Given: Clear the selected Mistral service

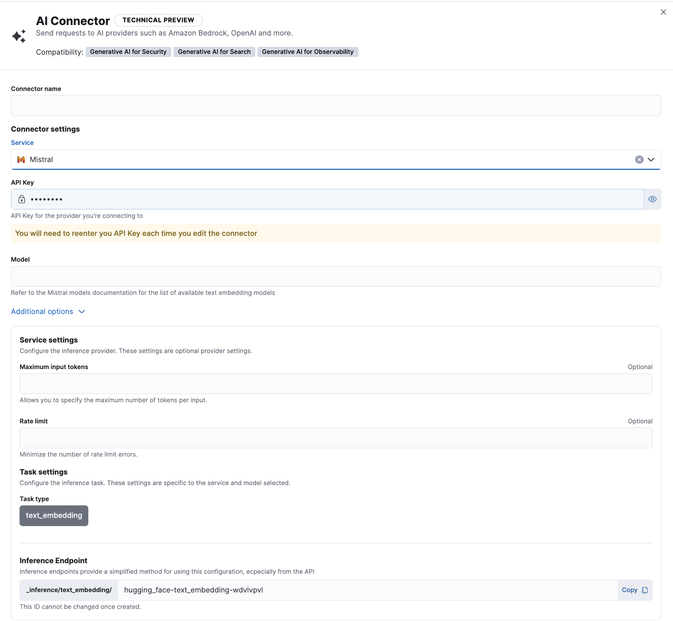Looking at the screenshot, I should (639, 159).
